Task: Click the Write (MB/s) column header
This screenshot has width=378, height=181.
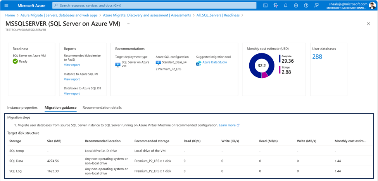Action: pyautogui.click(x=306, y=141)
